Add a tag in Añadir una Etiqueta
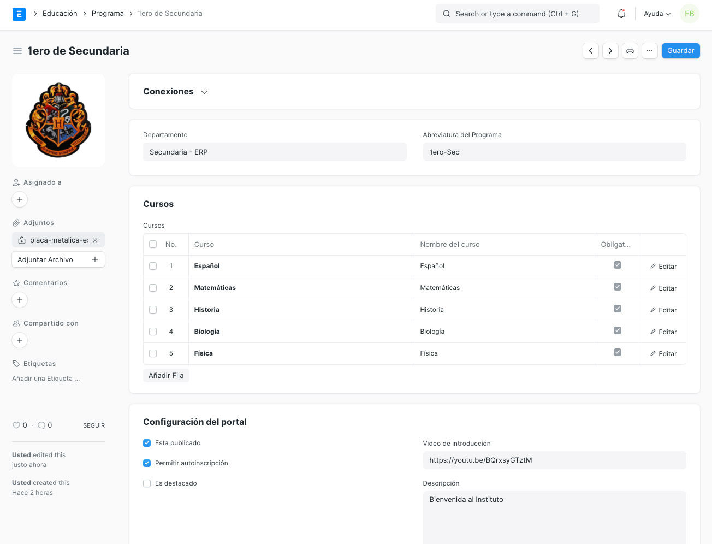712x544 pixels. (46, 379)
